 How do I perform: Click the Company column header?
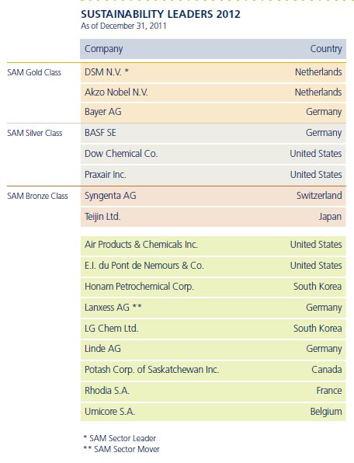tap(103, 49)
